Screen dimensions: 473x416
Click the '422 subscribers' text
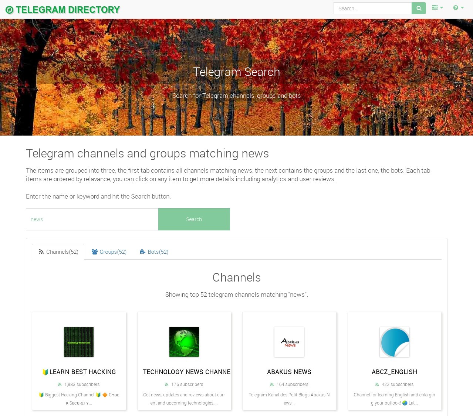(398, 385)
